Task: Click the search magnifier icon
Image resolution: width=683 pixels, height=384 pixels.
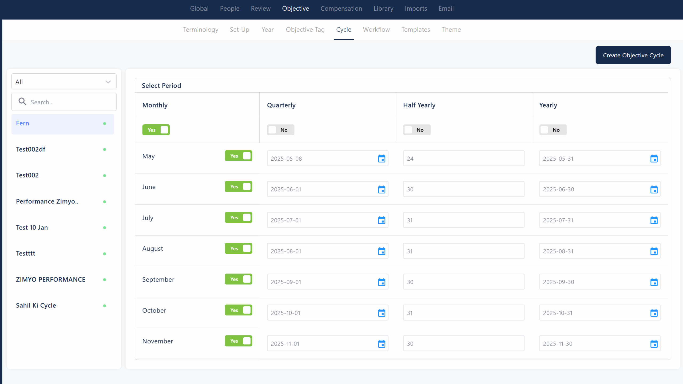Action: click(22, 102)
